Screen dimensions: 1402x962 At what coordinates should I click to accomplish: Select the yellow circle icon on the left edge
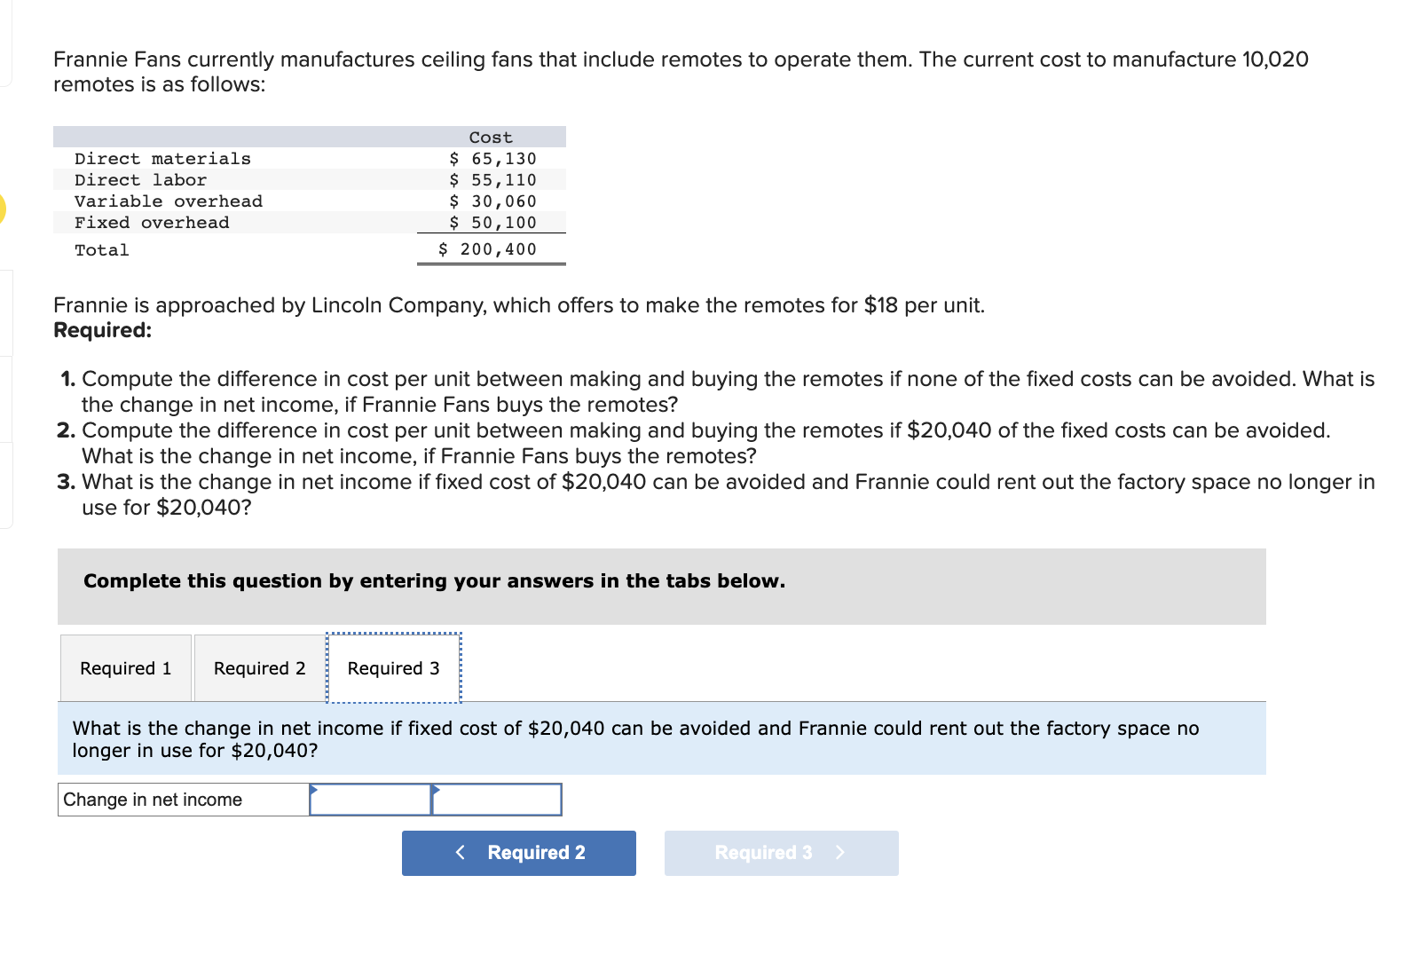tap(4, 209)
